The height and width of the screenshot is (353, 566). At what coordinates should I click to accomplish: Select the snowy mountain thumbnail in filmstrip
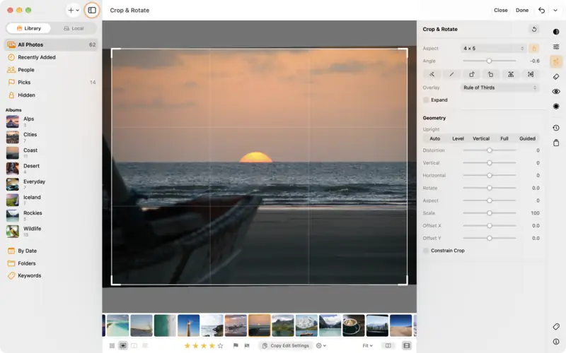point(306,325)
